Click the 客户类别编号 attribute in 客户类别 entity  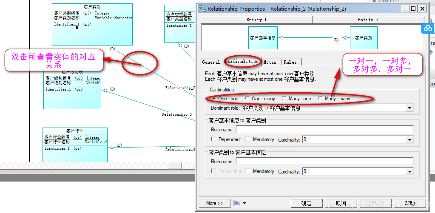pos(67,13)
